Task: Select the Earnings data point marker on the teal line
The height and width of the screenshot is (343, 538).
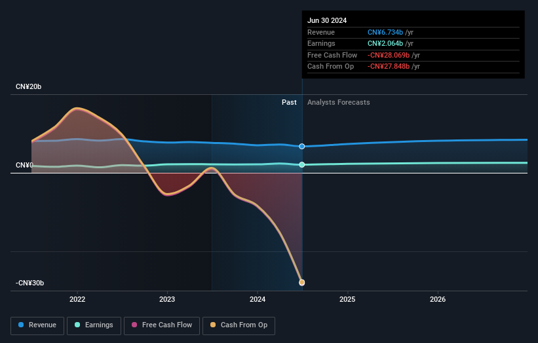Action: click(x=302, y=165)
